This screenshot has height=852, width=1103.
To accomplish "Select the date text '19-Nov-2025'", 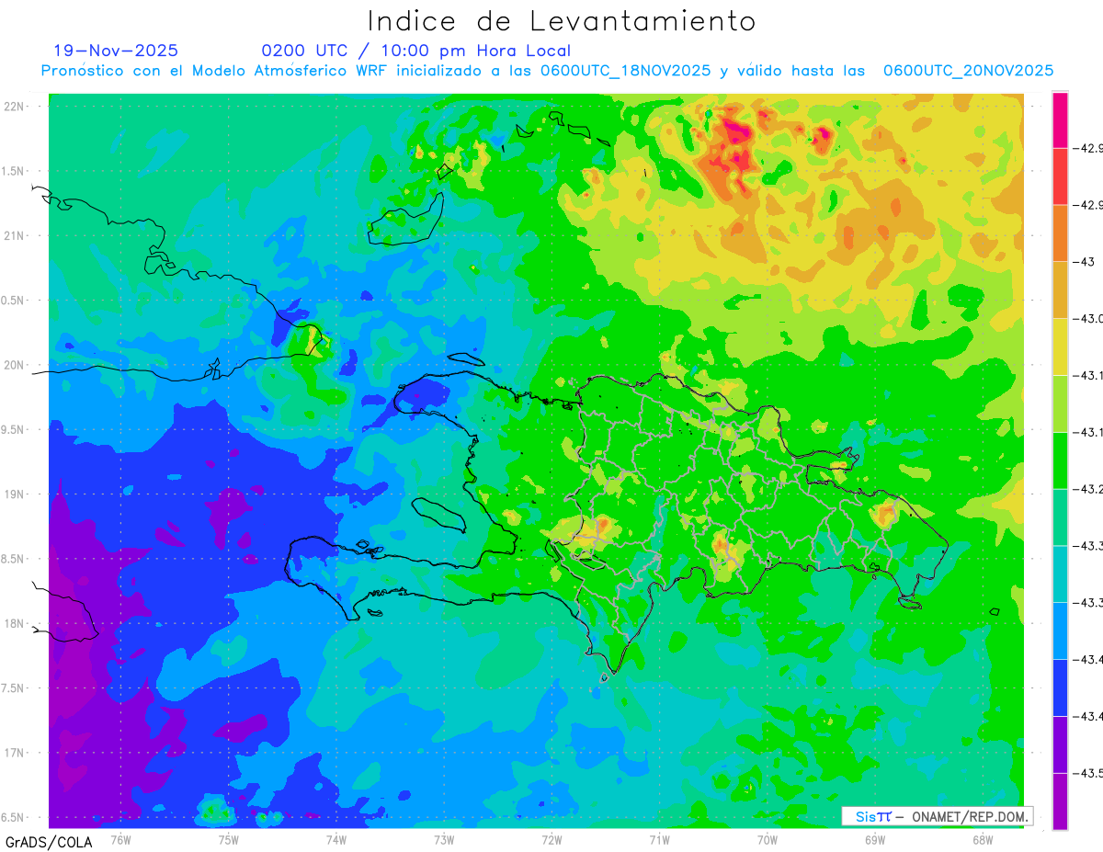I will (116, 51).
